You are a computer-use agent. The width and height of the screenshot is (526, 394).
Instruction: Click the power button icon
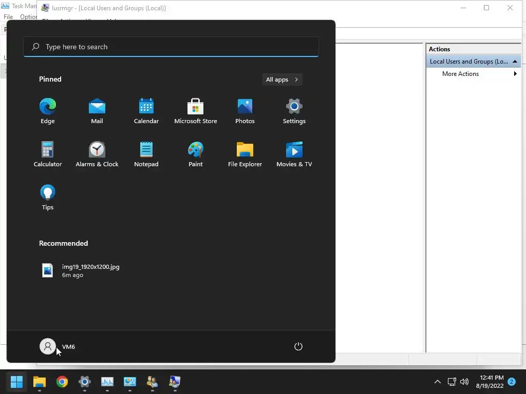[x=298, y=346]
